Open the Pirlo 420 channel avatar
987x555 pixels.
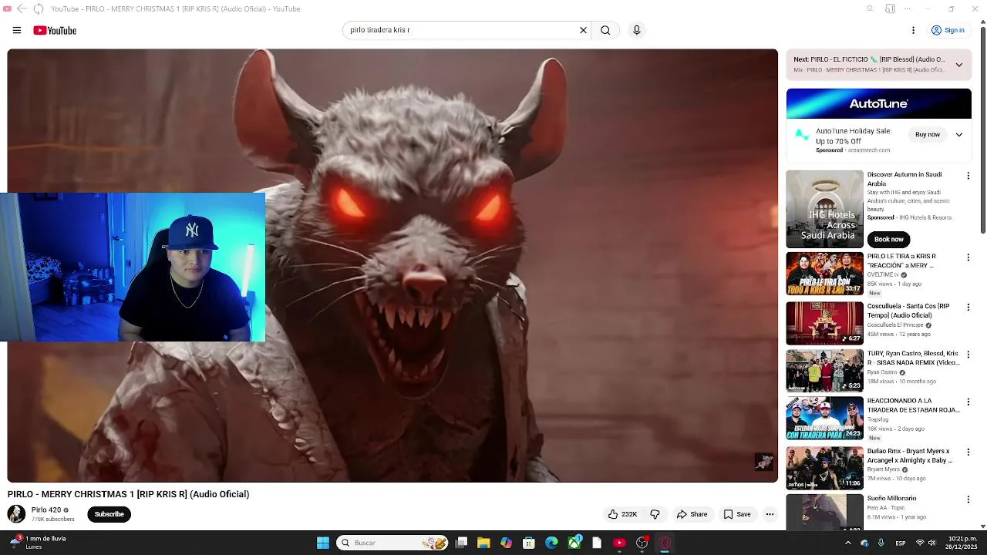pyautogui.click(x=16, y=514)
